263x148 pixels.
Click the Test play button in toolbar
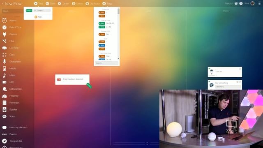click(x=38, y=4)
